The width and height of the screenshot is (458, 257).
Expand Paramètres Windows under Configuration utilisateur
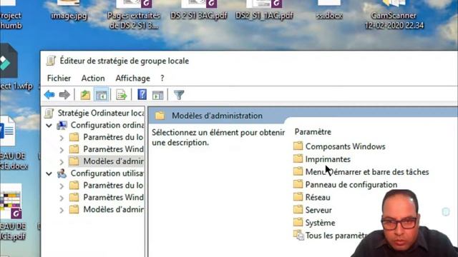coord(62,198)
